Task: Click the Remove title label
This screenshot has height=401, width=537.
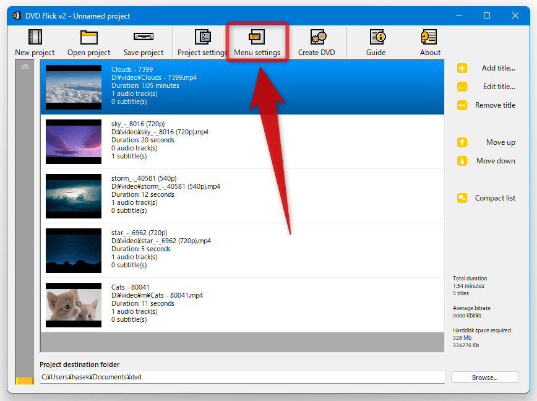Action: point(495,105)
